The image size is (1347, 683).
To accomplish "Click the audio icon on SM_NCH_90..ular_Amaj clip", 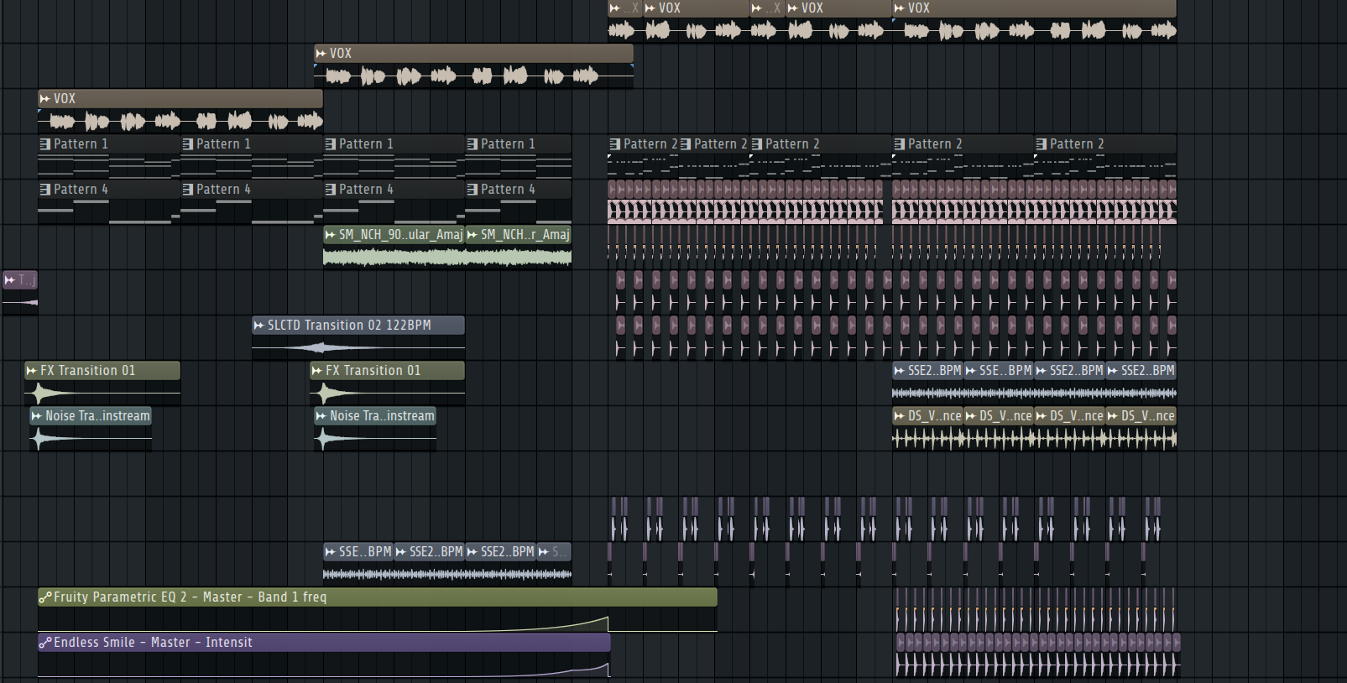I will 331,235.
